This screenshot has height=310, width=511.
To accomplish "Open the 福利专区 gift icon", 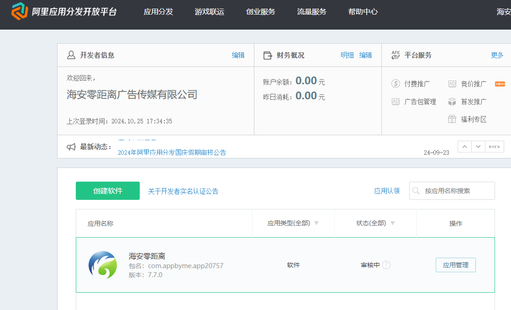I will point(452,119).
